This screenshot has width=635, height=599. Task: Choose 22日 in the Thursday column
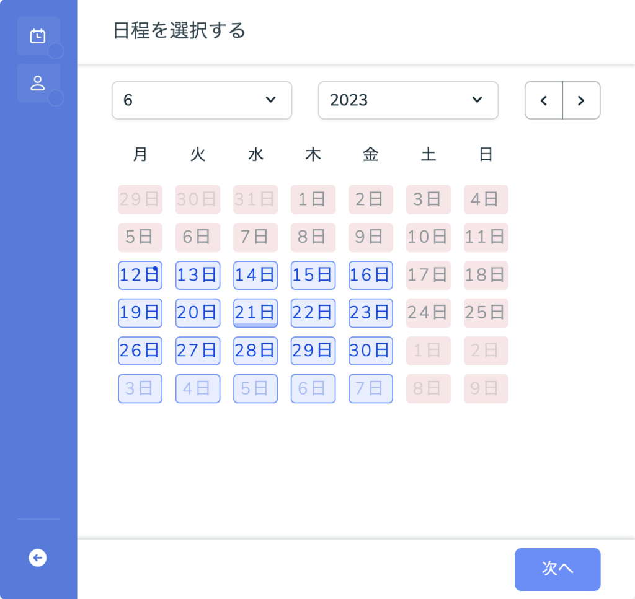[313, 313]
